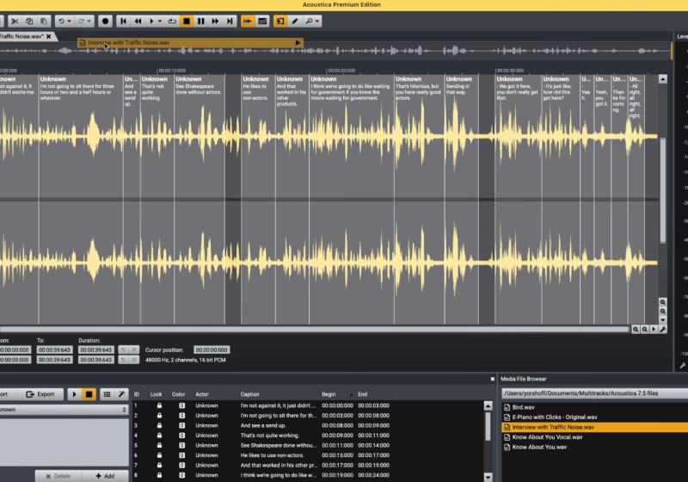
Task: Close the Traffic Noise.wav tab
Action: (49, 36)
